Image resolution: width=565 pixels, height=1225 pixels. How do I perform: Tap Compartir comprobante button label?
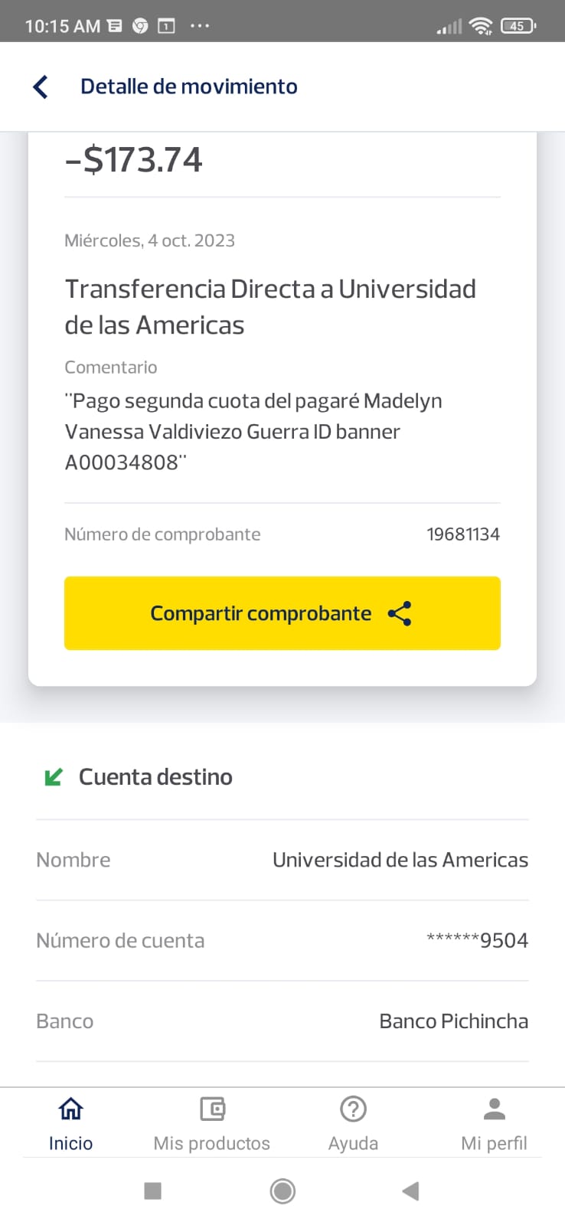coord(260,613)
